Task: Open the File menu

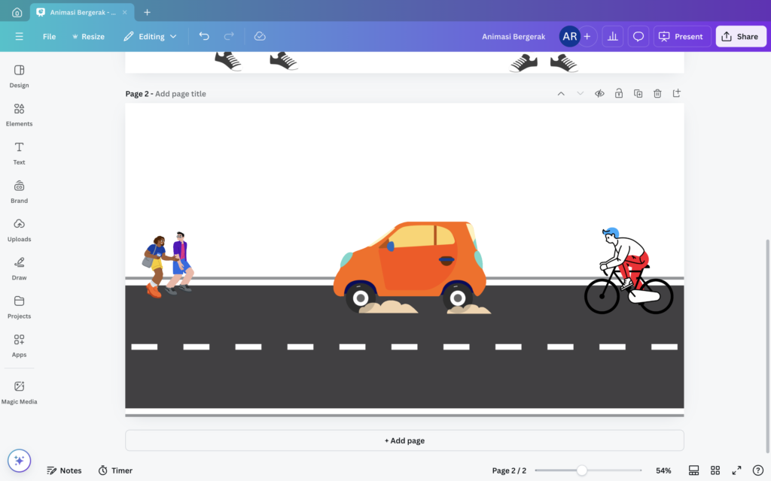Action: pyautogui.click(x=49, y=36)
